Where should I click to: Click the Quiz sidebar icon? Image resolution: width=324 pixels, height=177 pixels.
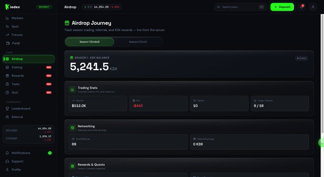click(7, 93)
